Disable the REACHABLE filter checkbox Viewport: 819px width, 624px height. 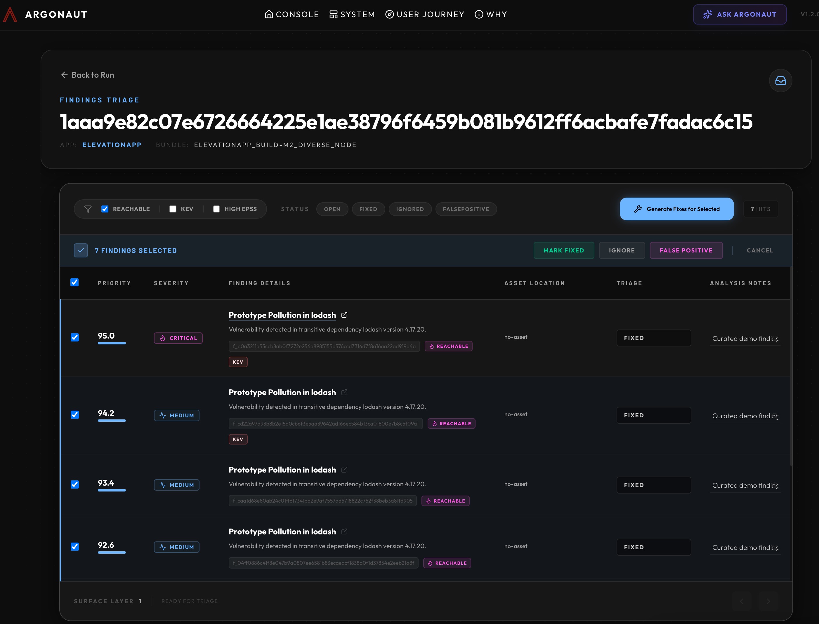click(x=105, y=209)
